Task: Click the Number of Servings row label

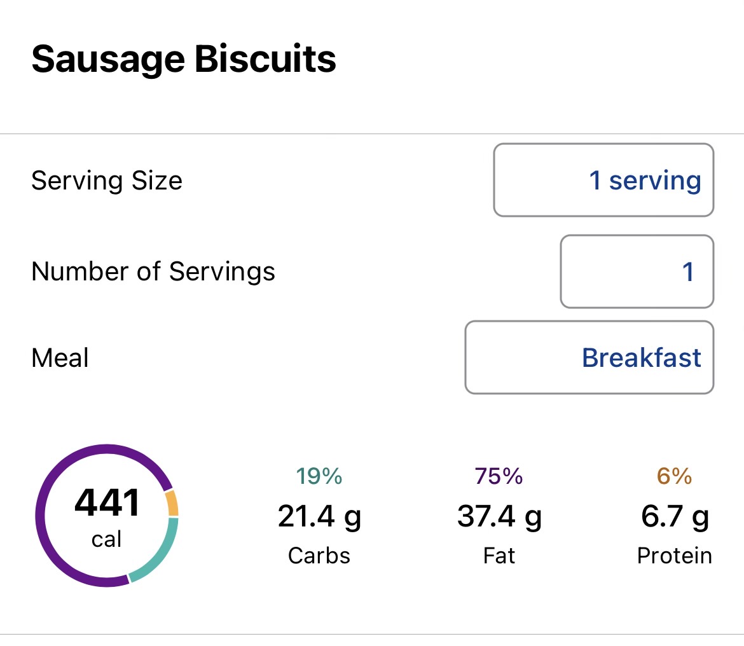Action: (153, 272)
